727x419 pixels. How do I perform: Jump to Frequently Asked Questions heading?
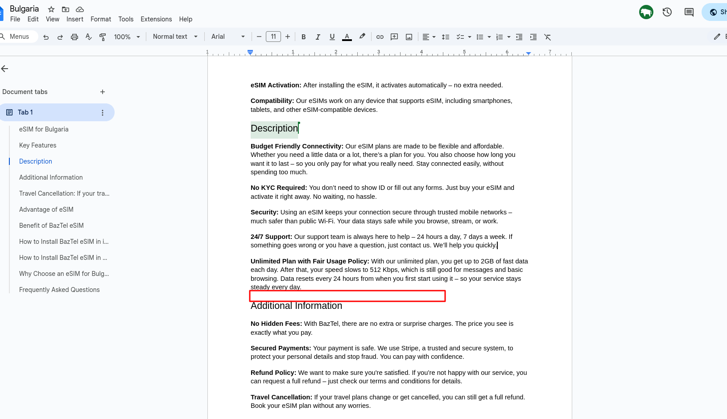point(59,290)
